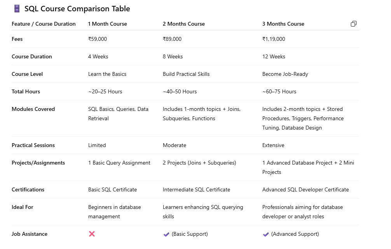Image resolution: width=391 pixels, height=249 pixels.
Task: Click the 1 Month Course column header
Action: [x=107, y=24]
